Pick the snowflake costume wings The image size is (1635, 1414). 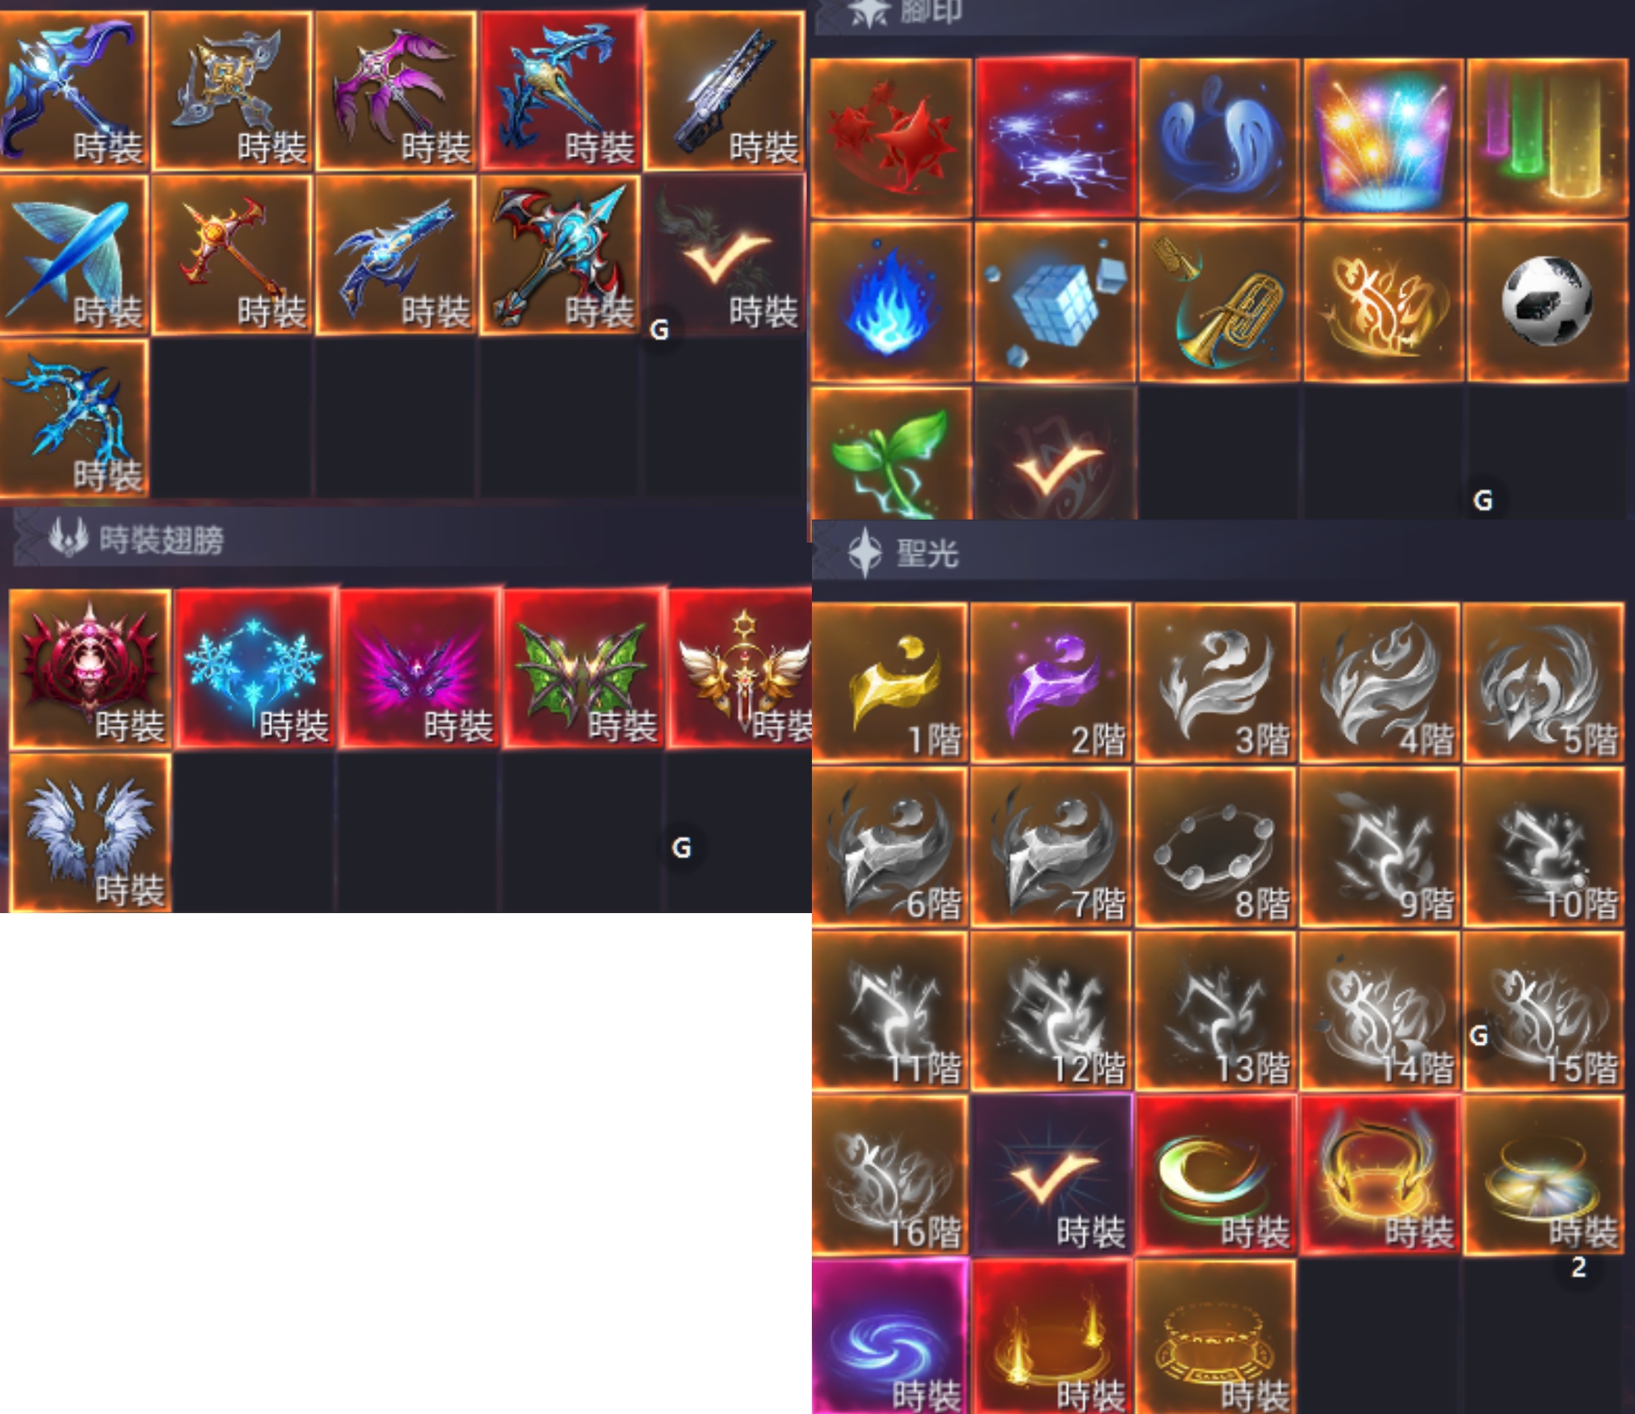[255, 669]
